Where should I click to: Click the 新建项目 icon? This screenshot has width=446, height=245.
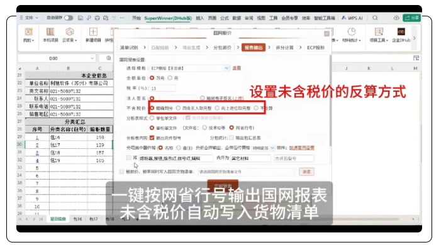[x=93, y=35]
